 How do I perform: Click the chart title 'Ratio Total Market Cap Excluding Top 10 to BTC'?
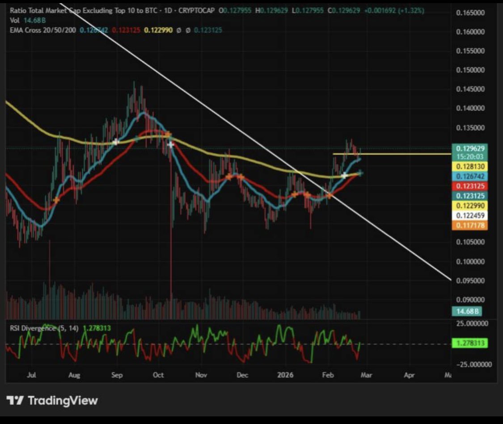click(x=84, y=11)
